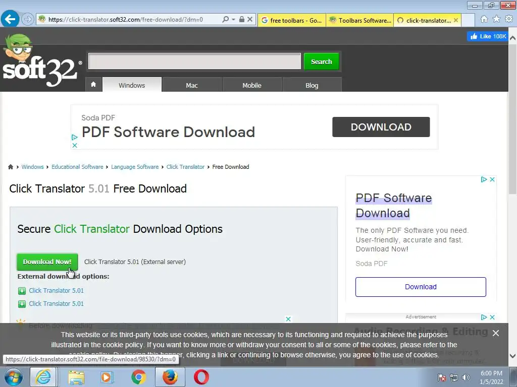Viewport: 517px width, 387px height.
Task: Click the Action Center flag tray icon
Action: tap(442, 377)
